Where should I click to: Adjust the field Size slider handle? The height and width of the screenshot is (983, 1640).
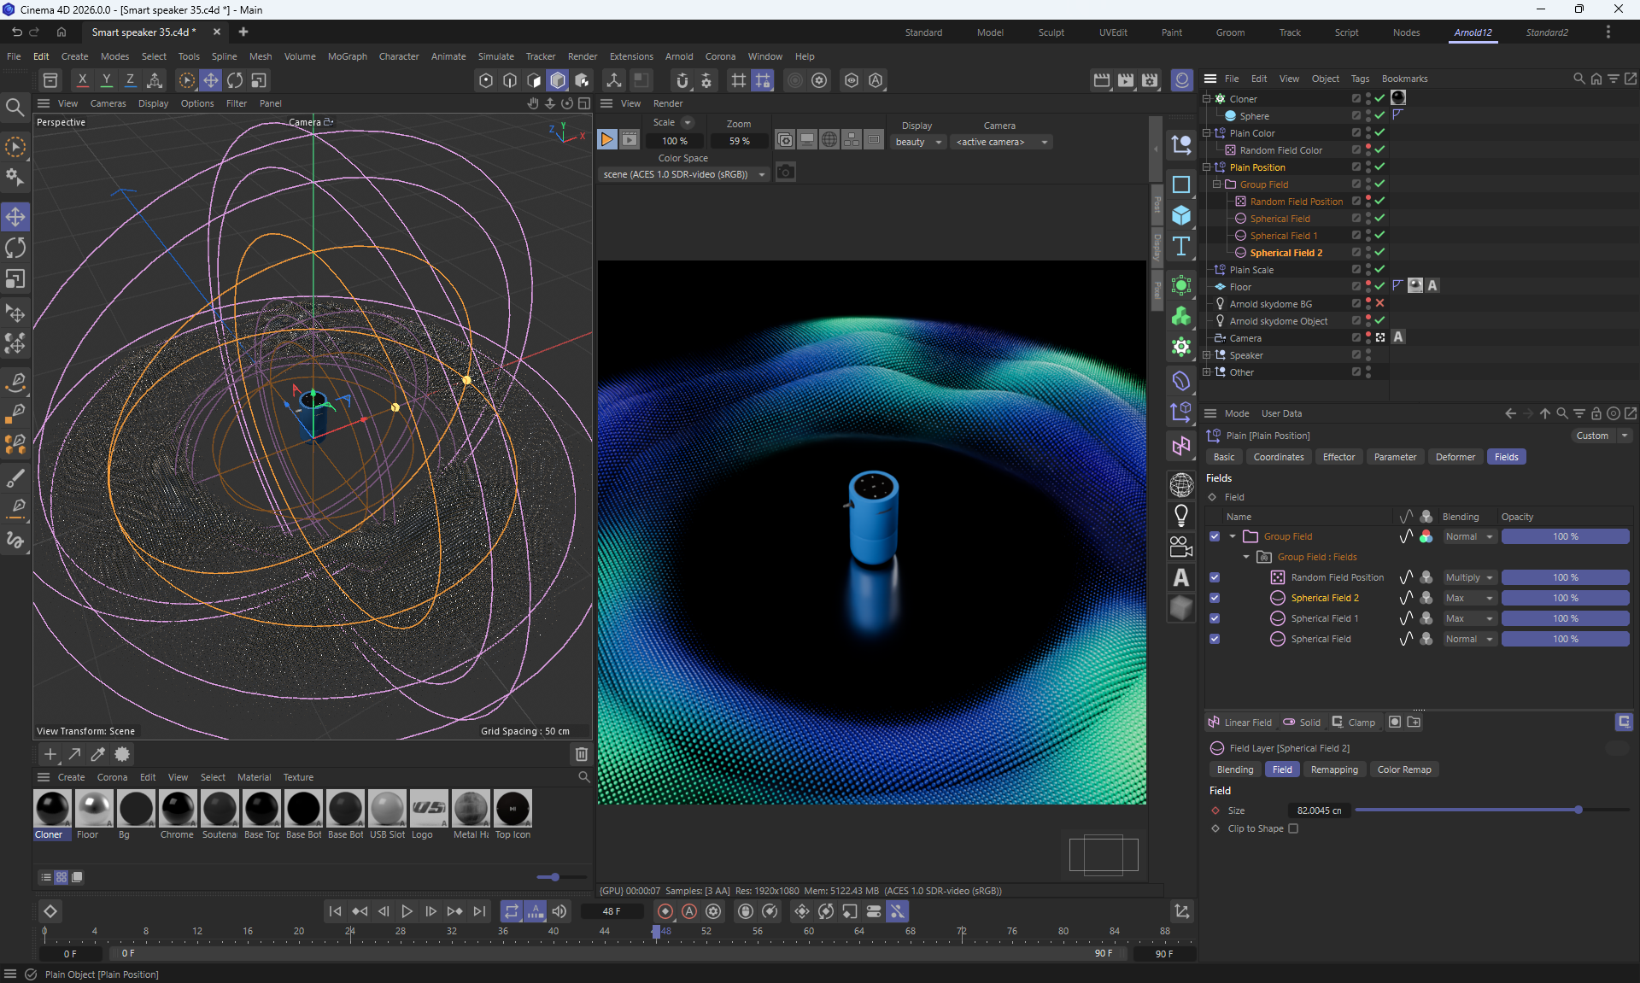pyautogui.click(x=1578, y=810)
